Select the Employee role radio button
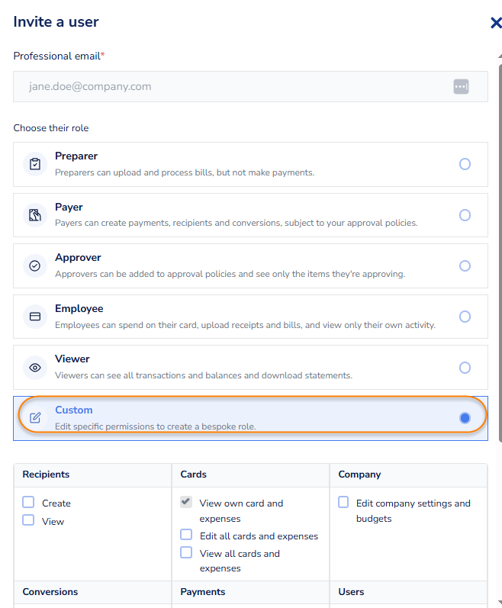The width and height of the screenshot is (502, 608). pos(465,317)
